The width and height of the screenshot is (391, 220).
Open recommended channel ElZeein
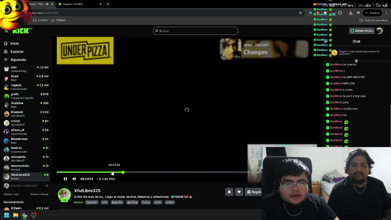tap(26, 209)
